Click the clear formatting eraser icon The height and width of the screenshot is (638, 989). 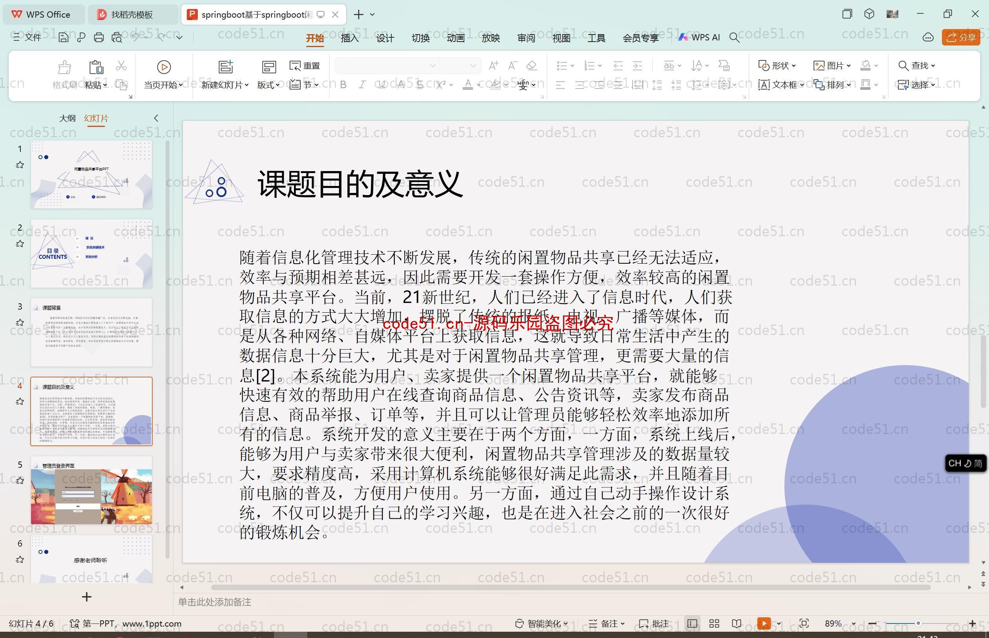tap(531, 66)
